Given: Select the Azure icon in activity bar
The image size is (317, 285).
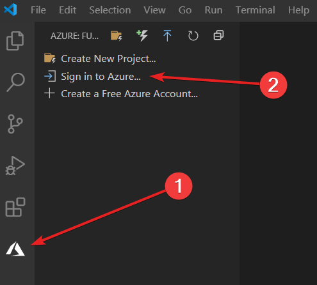Looking at the screenshot, I should coord(15,249).
